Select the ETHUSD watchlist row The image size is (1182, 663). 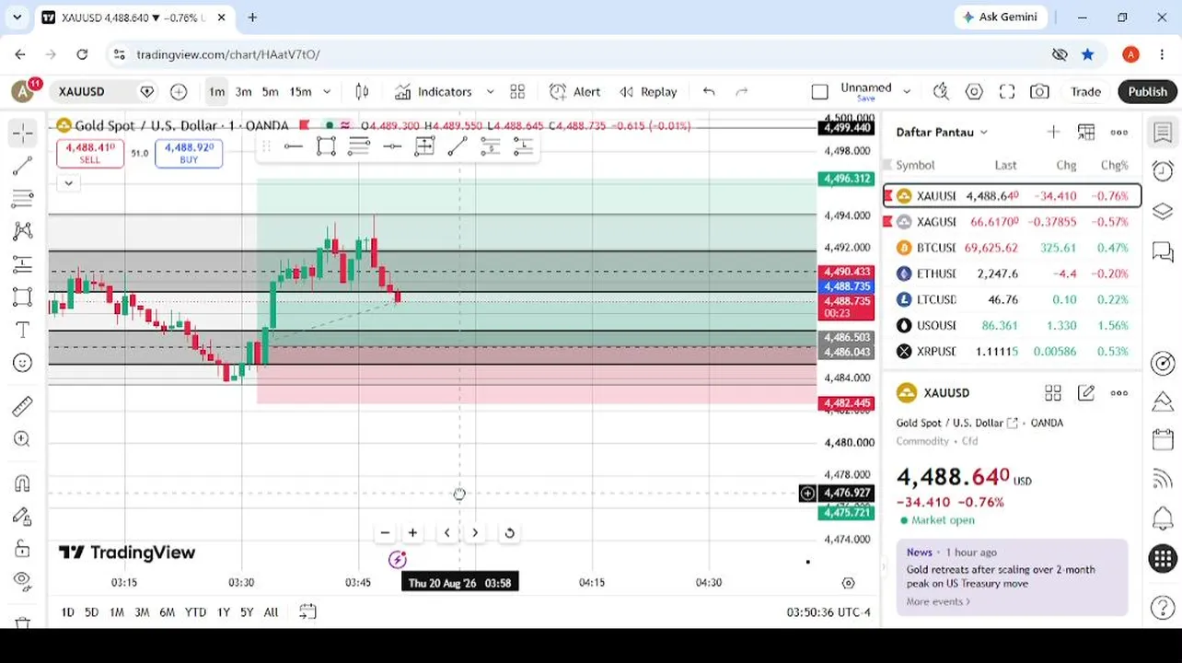coord(1012,273)
